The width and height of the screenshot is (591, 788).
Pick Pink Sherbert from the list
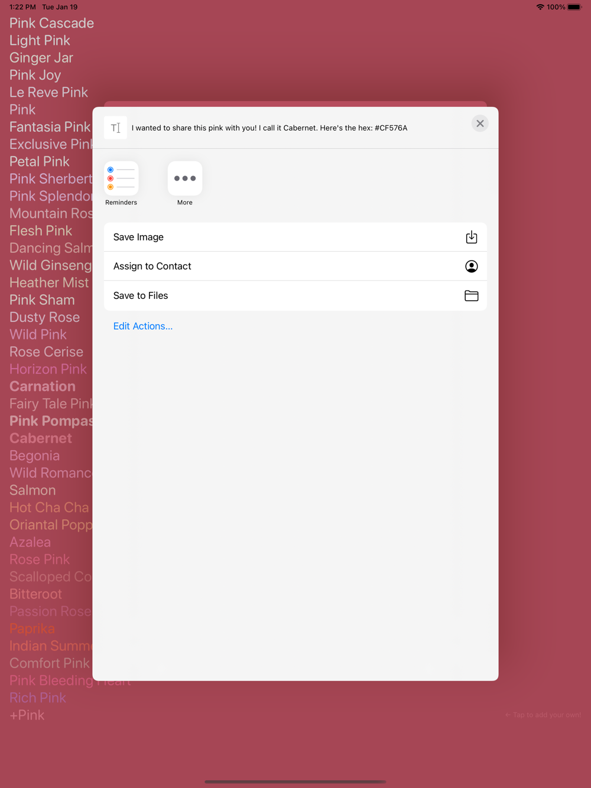[51, 179]
